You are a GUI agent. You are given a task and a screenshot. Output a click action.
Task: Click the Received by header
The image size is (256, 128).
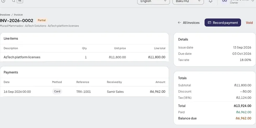pyautogui.click(x=114, y=82)
